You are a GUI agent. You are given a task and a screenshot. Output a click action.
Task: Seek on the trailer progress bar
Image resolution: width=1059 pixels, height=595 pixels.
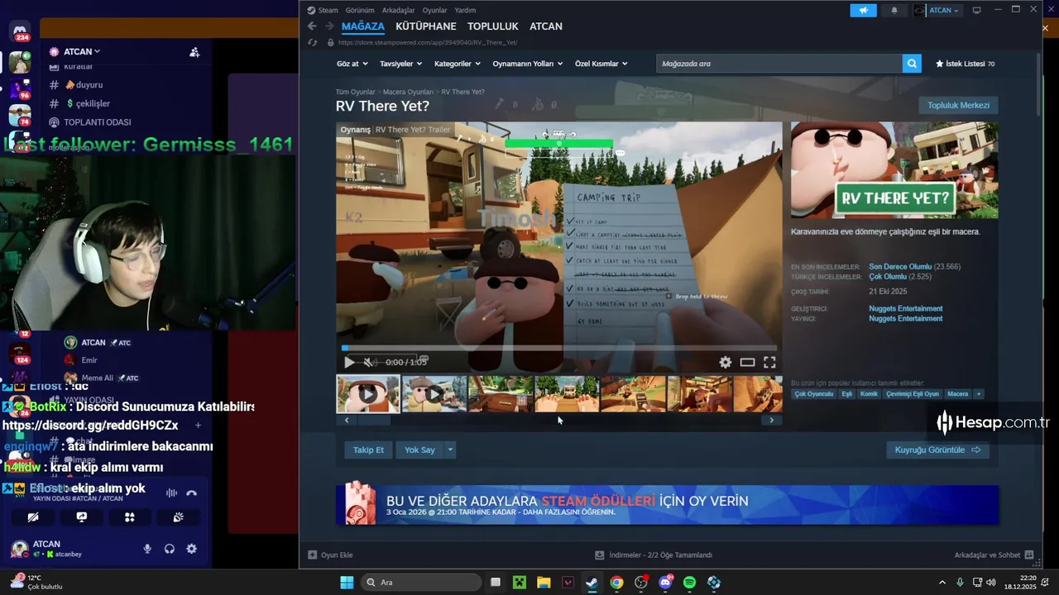tap(558, 348)
